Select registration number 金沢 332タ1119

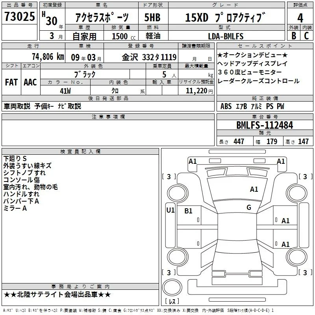tap(149, 57)
